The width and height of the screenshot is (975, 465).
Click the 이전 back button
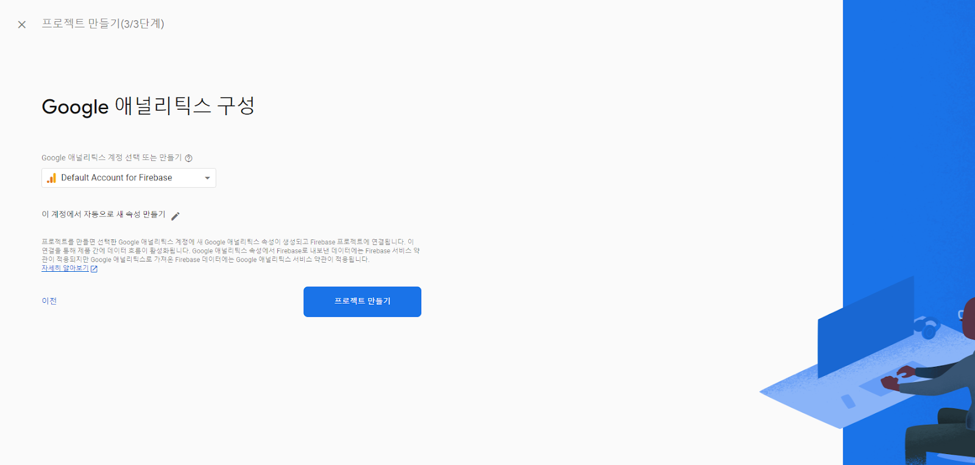pos(49,301)
